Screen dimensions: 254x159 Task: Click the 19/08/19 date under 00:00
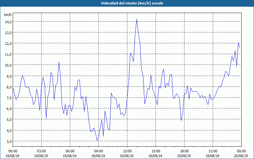click(x=13, y=156)
